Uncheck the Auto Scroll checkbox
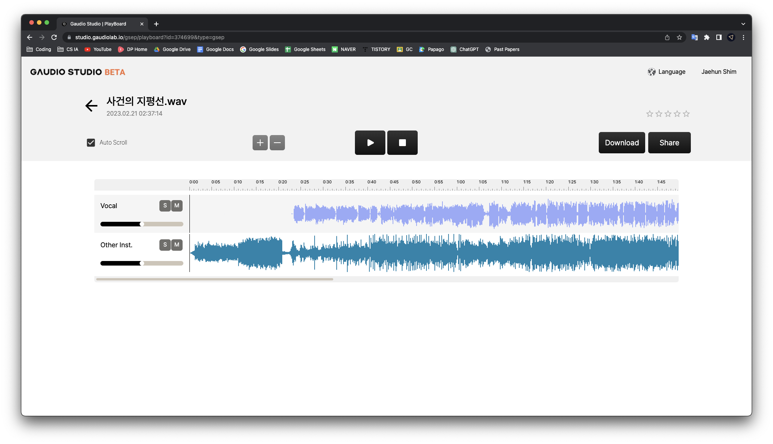The image size is (773, 444). click(x=91, y=143)
